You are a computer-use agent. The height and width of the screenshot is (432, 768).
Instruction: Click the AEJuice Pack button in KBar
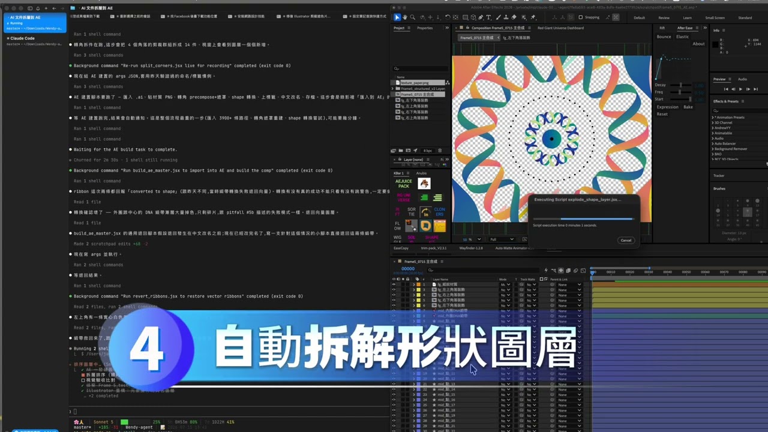point(404,184)
